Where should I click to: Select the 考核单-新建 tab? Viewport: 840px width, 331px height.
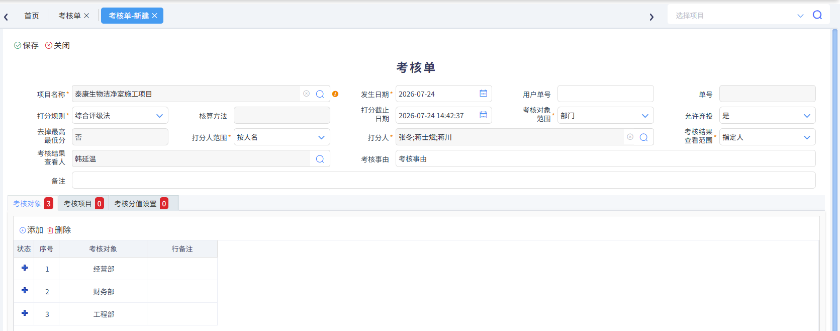(129, 16)
